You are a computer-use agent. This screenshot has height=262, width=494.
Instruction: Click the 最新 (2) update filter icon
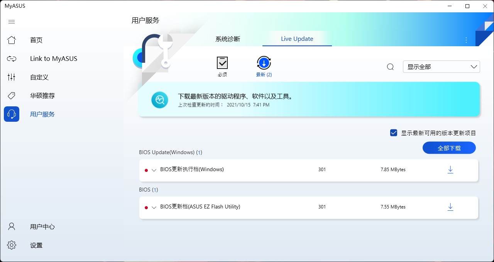coord(264,63)
